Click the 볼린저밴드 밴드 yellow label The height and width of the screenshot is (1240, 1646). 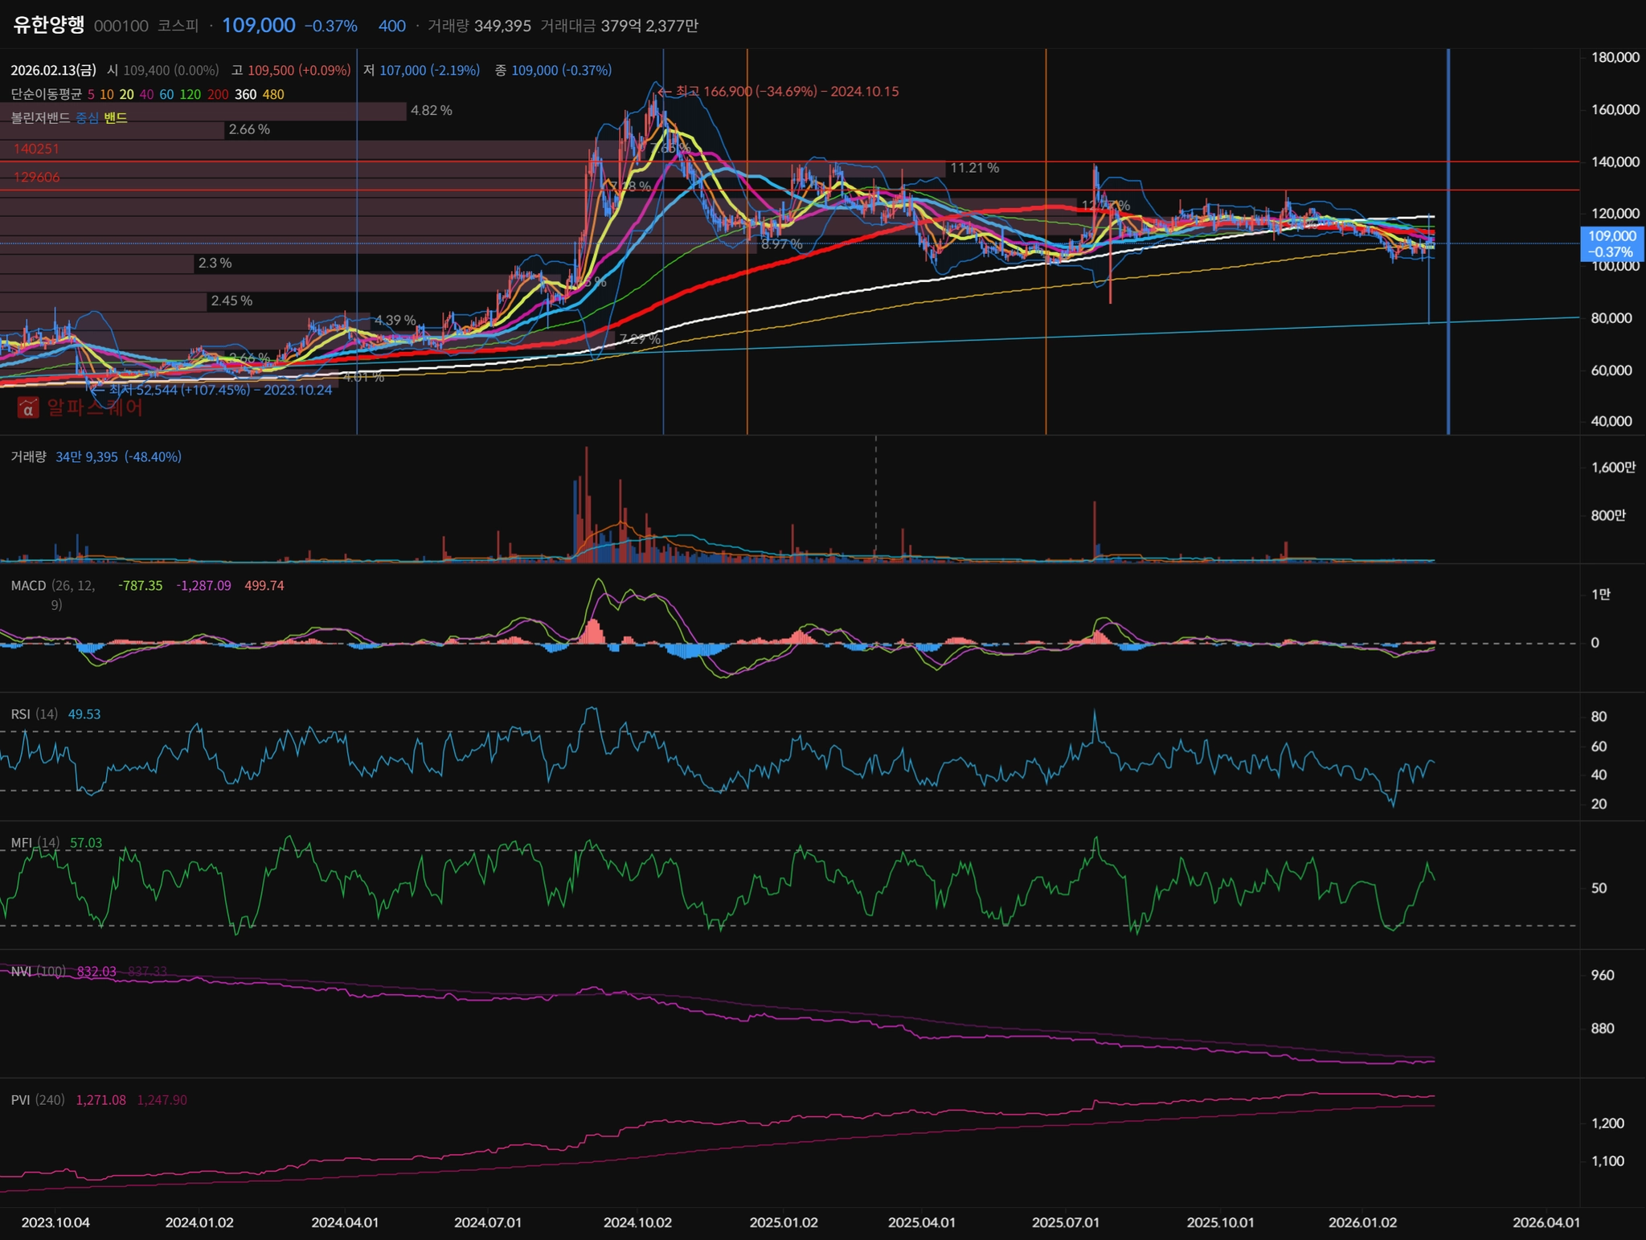point(115,118)
